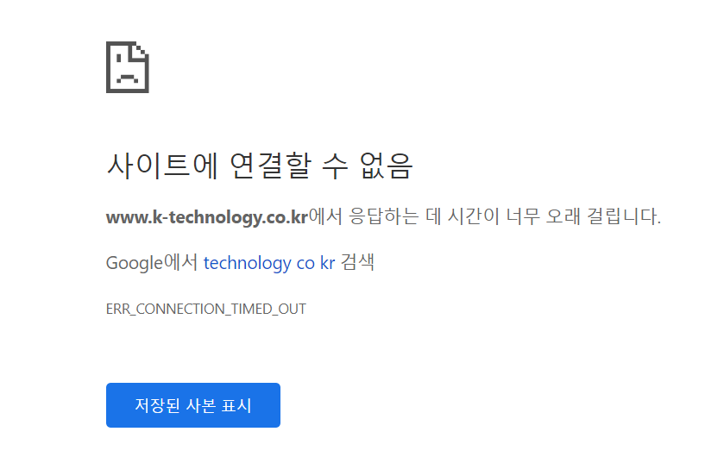The width and height of the screenshot is (724, 463).
Task: Click the Google에서 text
Action: (x=152, y=263)
